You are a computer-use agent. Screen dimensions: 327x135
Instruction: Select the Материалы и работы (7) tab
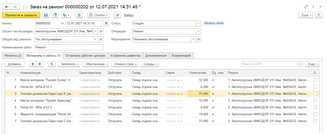pyautogui.click(x=43, y=56)
